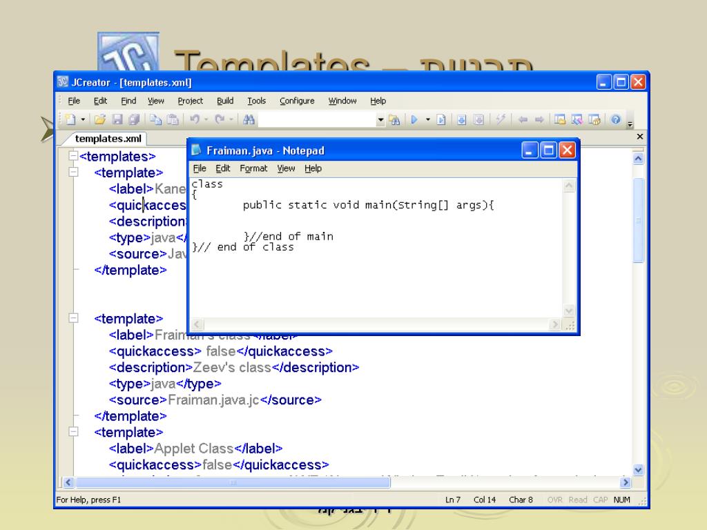This screenshot has width=707, height=530.
Task: Click the Fraiman.java.jc source text
Action: [213, 400]
